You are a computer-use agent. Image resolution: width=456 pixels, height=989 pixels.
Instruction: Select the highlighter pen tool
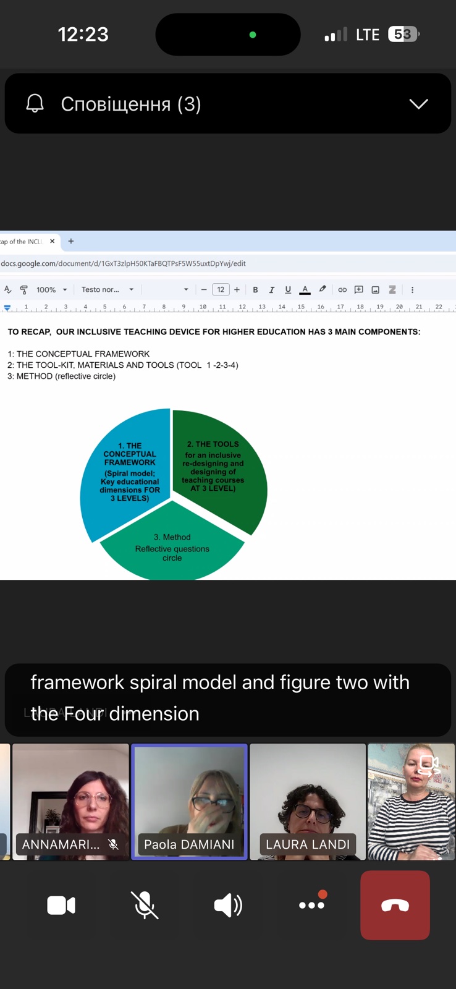[323, 289]
